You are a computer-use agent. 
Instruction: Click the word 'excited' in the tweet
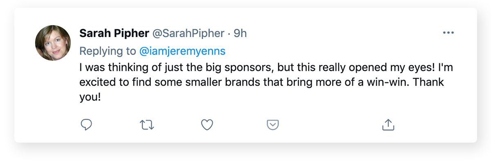click(x=97, y=83)
